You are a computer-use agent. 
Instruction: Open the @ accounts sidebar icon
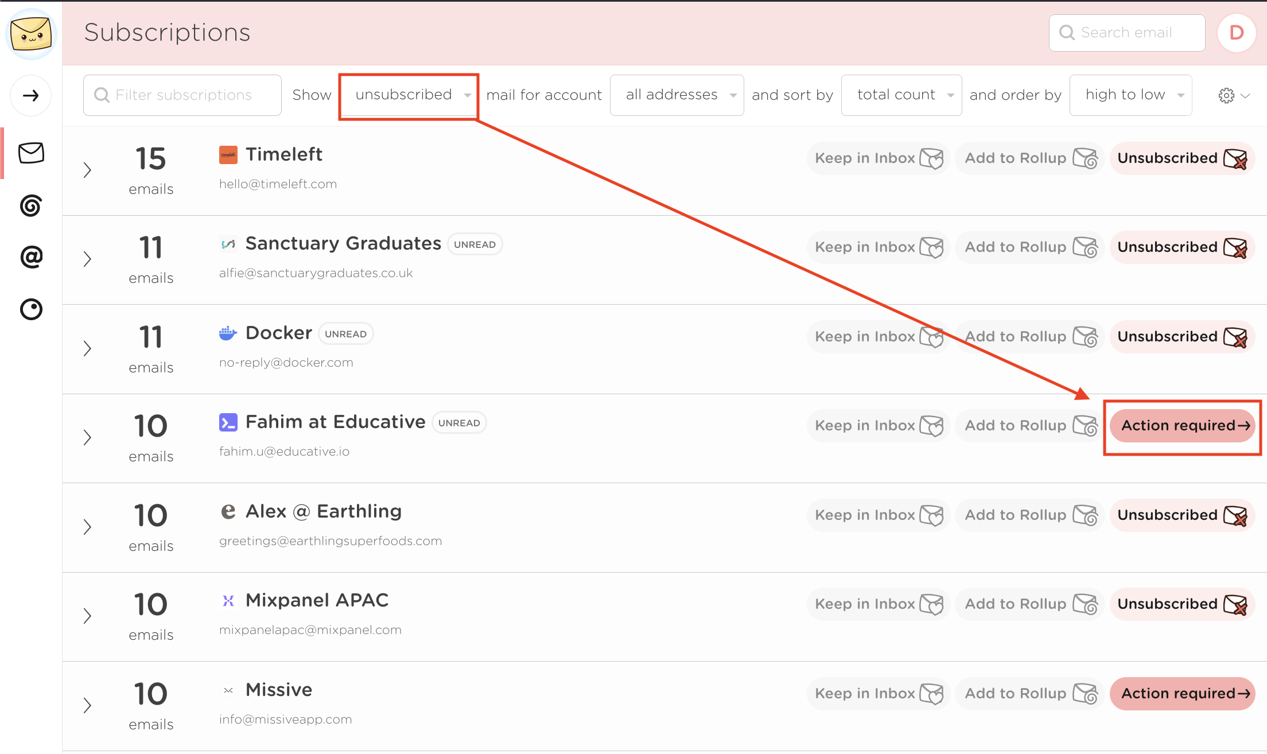click(31, 257)
